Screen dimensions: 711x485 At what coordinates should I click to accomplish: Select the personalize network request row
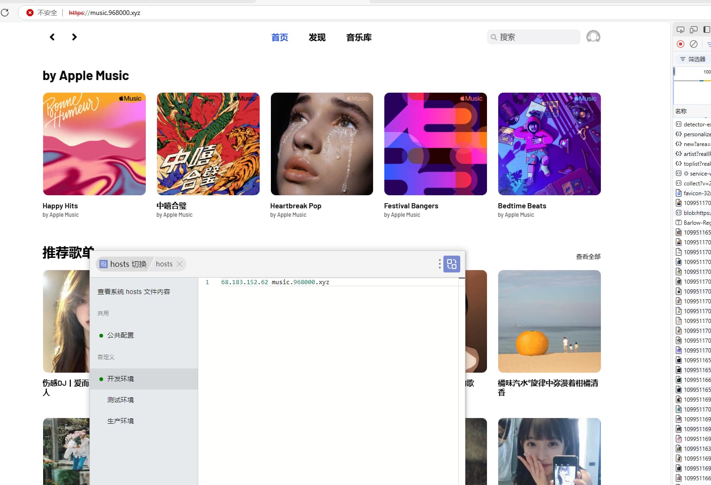(x=693, y=134)
